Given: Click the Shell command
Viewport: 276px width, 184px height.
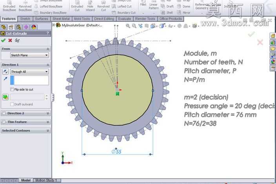Looking at the screenshot, I should (167, 13).
